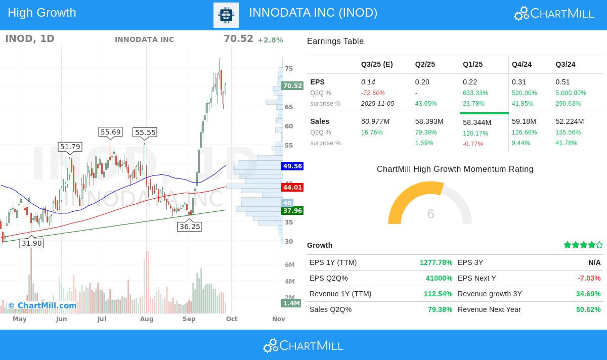
Task: Click the 0.14 estimated EPS value
Action: point(368,82)
